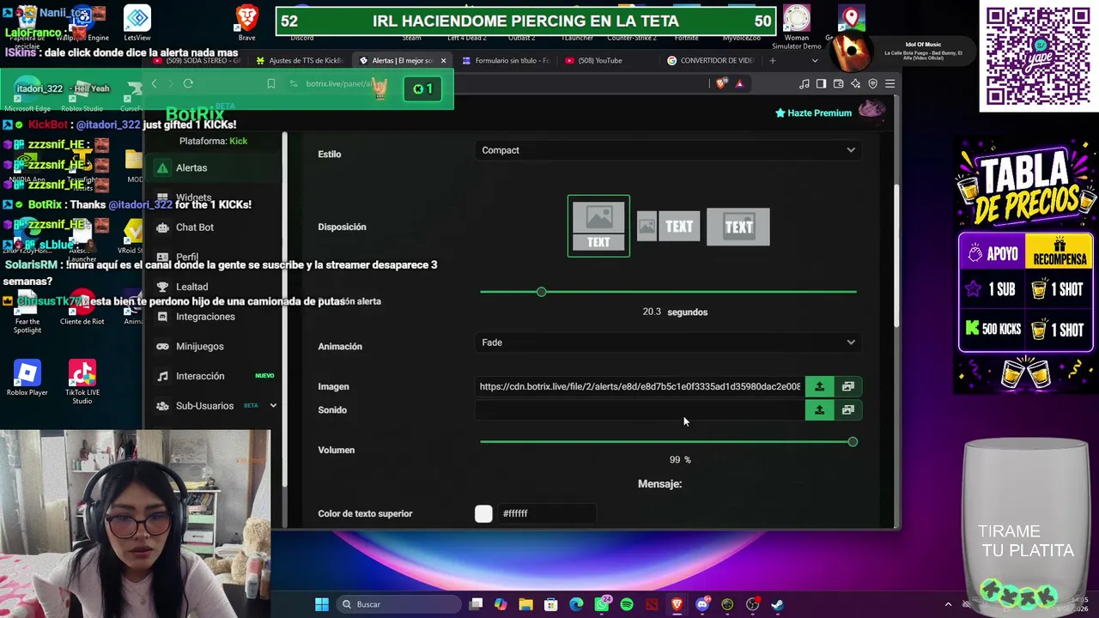Click the Brave Rewards triangle icon
This screenshot has width=1099, height=618.
tap(739, 83)
